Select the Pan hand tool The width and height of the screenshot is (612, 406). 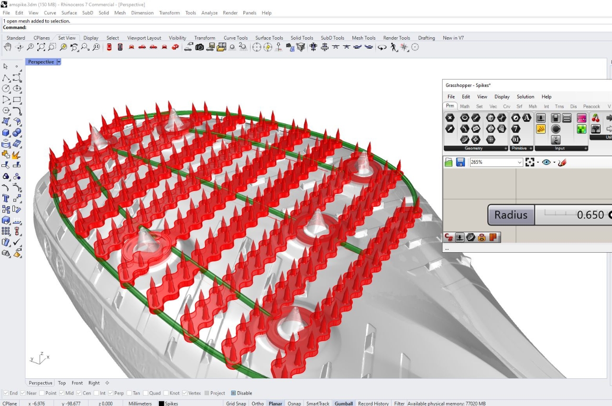click(x=8, y=47)
